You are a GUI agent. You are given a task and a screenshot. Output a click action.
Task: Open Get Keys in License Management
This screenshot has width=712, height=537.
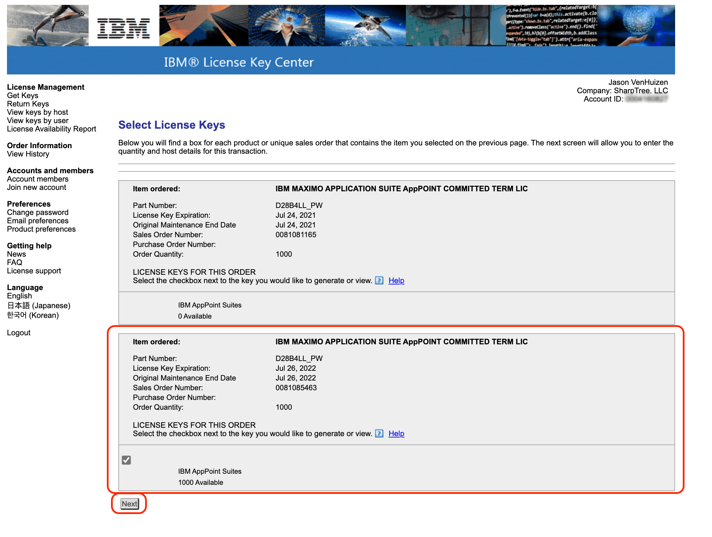coord(23,95)
